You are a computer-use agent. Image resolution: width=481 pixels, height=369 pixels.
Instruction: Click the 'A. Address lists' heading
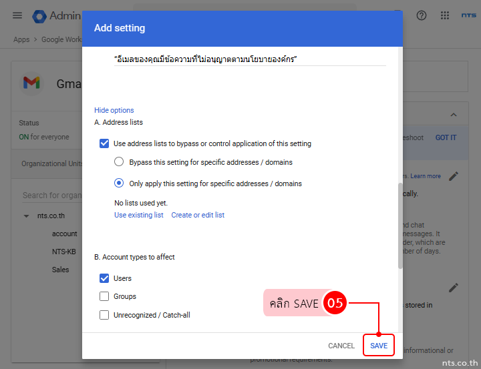coord(118,122)
